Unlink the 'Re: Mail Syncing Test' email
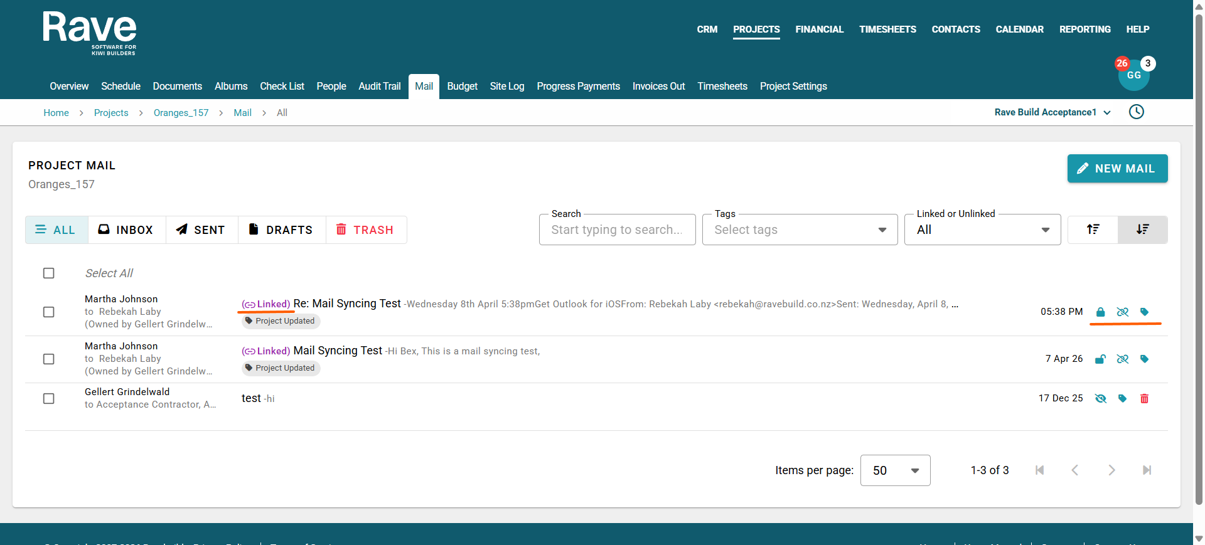This screenshot has height=545, width=1205. [1122, 312]
